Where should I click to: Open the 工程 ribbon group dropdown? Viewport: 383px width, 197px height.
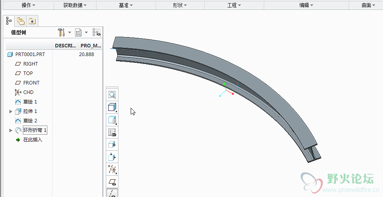coord(234,5)
